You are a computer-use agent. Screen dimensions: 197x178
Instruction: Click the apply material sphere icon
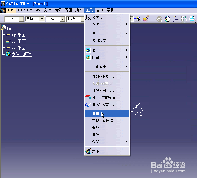click(146, 19)
